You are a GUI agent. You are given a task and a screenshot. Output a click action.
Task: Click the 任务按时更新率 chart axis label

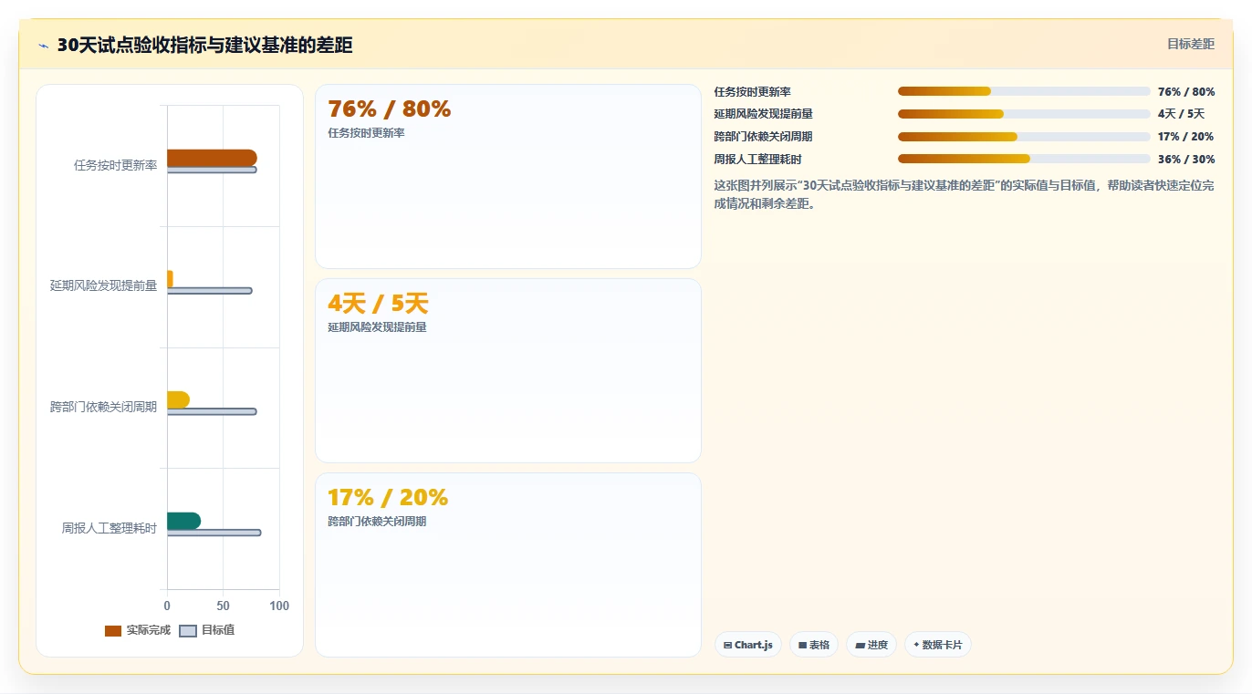[x=116, y=165]
